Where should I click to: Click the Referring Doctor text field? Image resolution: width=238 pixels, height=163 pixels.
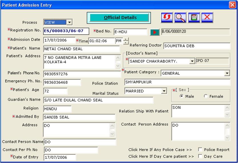coord(197,46)
